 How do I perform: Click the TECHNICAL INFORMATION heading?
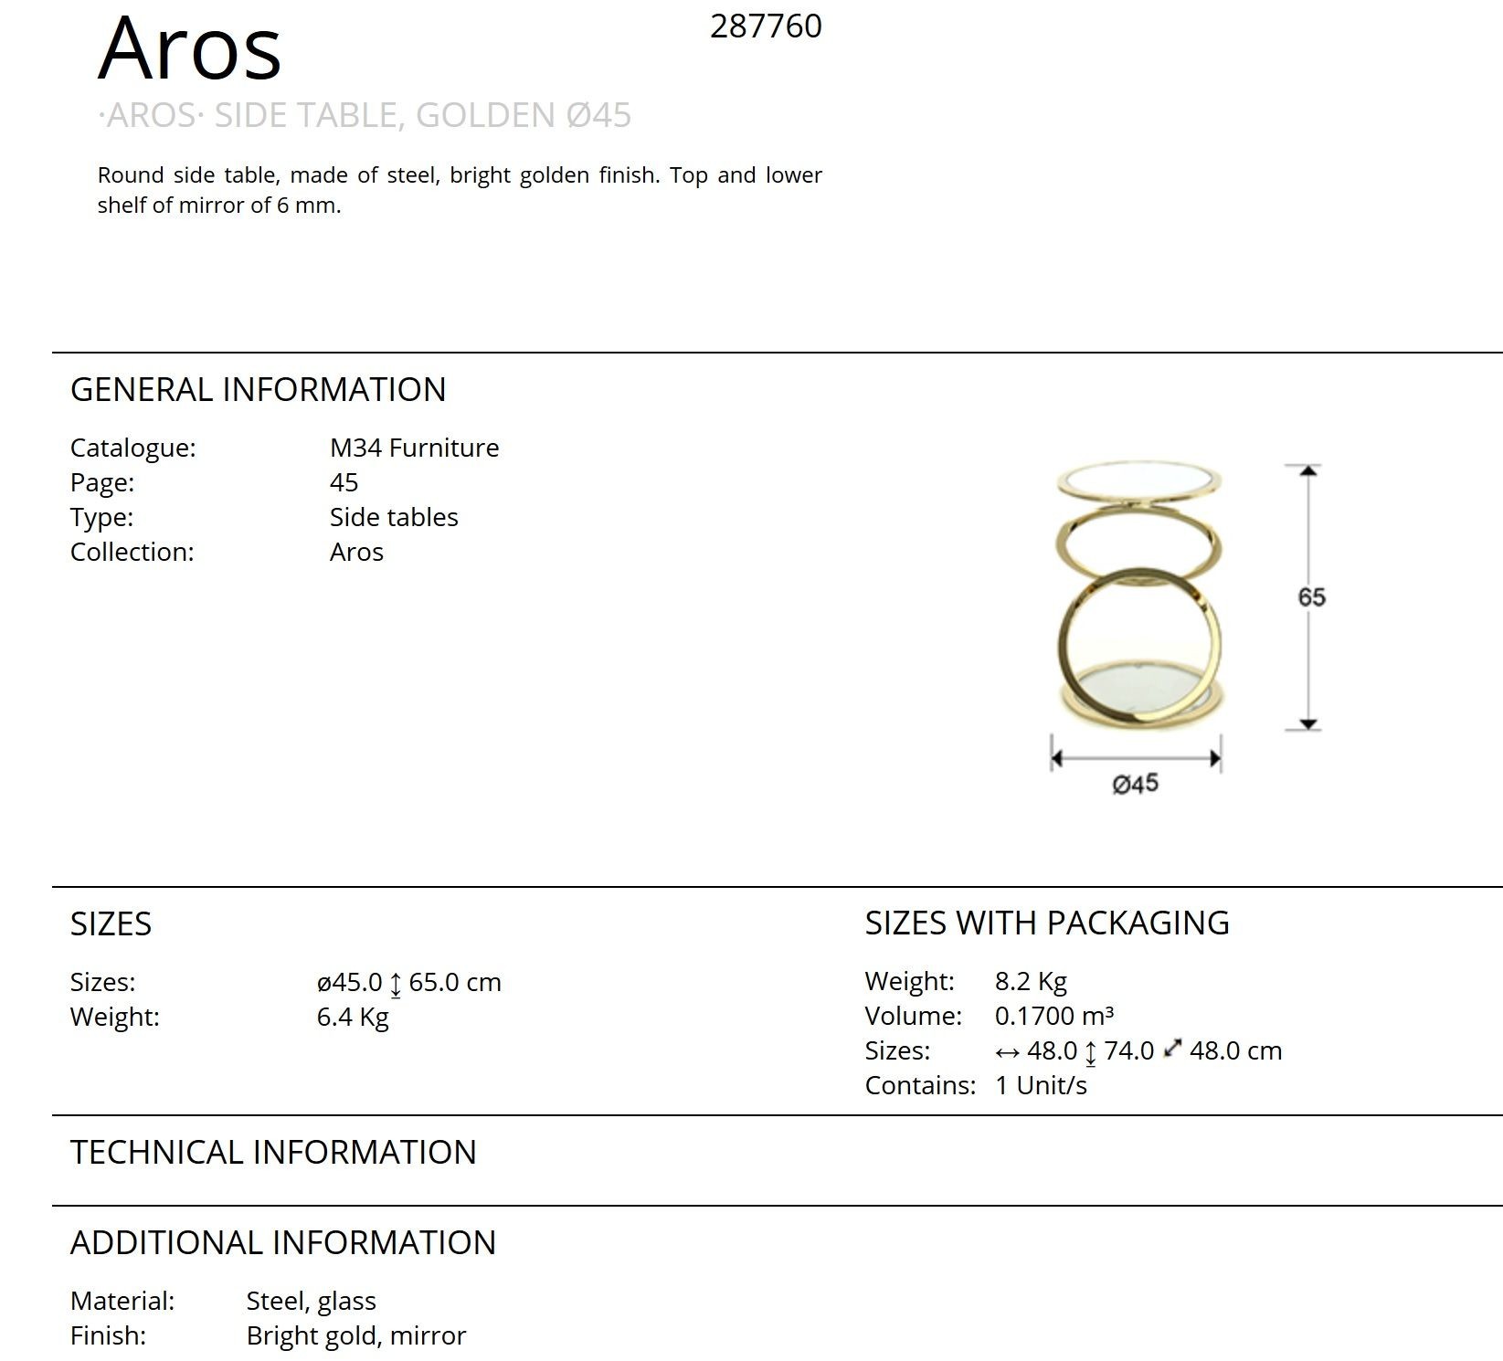tap(273, 1153)
